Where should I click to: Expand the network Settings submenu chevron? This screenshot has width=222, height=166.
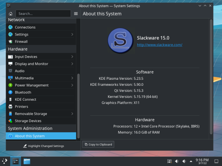(x=72, y=34)
